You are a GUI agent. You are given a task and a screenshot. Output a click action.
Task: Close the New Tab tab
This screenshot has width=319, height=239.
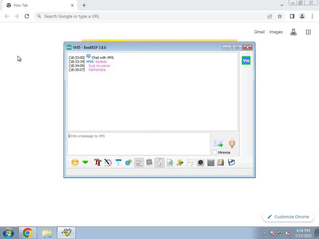point(72,5)
